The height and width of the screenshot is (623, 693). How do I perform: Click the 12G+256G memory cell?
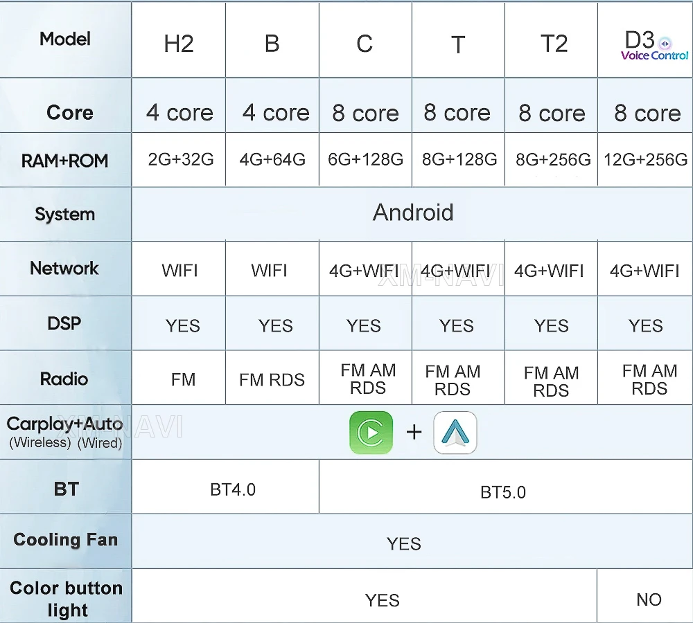(x=646, y=160)
